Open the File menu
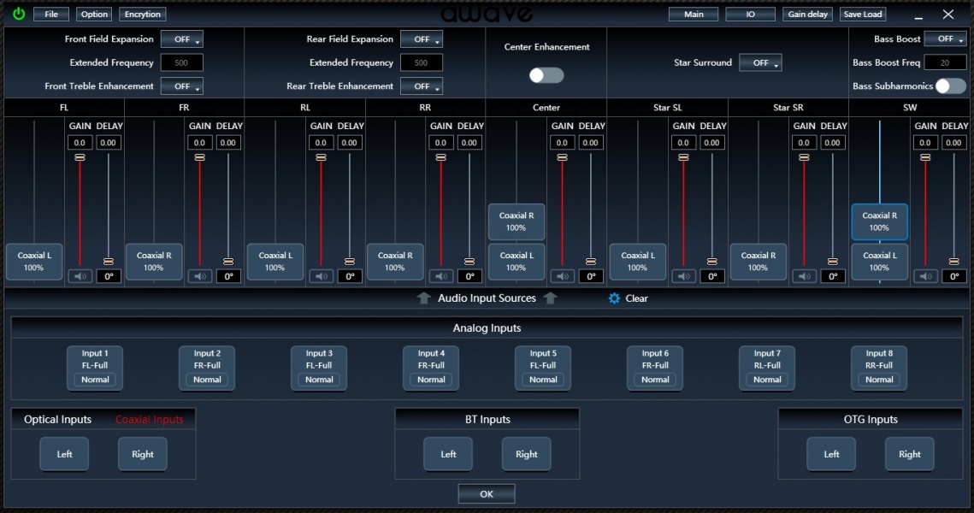 [x=51, y=15]
